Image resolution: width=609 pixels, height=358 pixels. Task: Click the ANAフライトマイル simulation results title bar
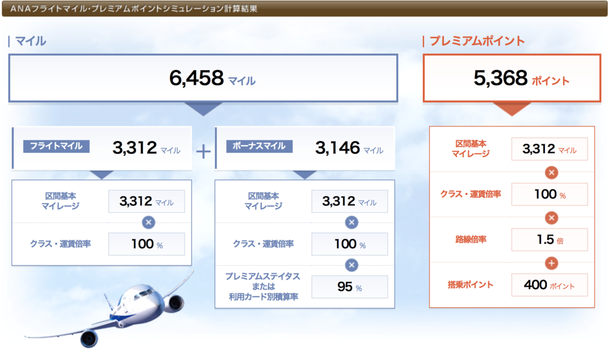point(304,8)
